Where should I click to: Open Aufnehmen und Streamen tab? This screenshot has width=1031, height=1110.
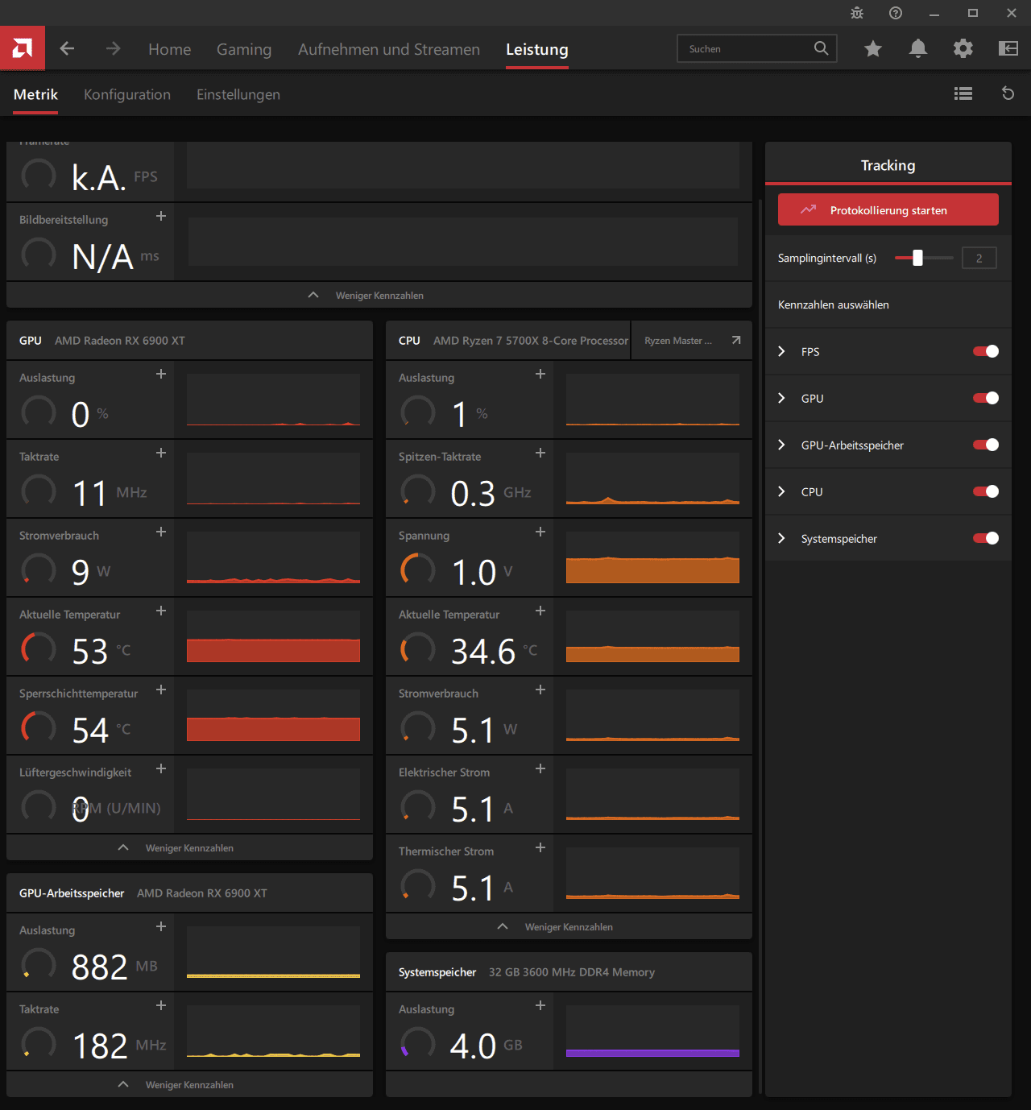coord(389,49)
